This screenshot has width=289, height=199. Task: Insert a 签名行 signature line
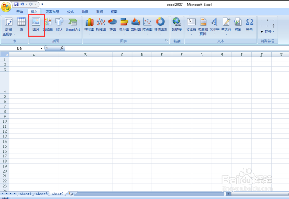(x=226, y=26)
